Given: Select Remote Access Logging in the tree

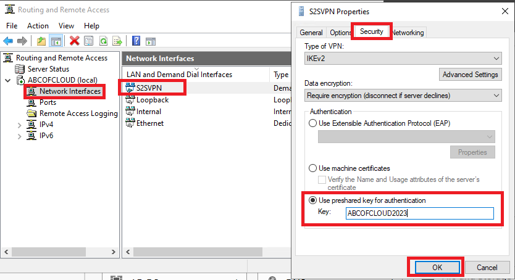Looking at the screenshot, I should point(78,113).
